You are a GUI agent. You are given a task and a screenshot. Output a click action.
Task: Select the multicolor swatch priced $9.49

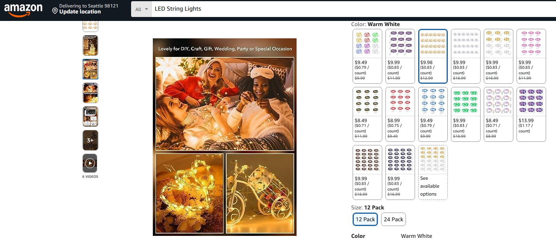point(367,56)
